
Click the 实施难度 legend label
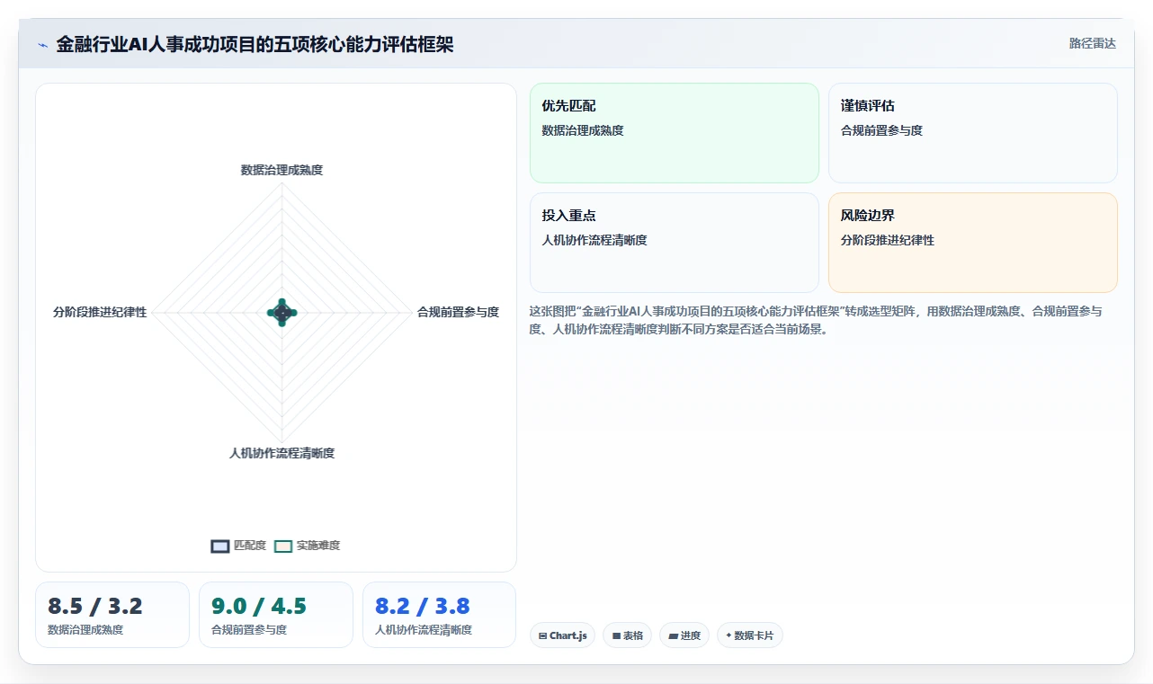318,546
